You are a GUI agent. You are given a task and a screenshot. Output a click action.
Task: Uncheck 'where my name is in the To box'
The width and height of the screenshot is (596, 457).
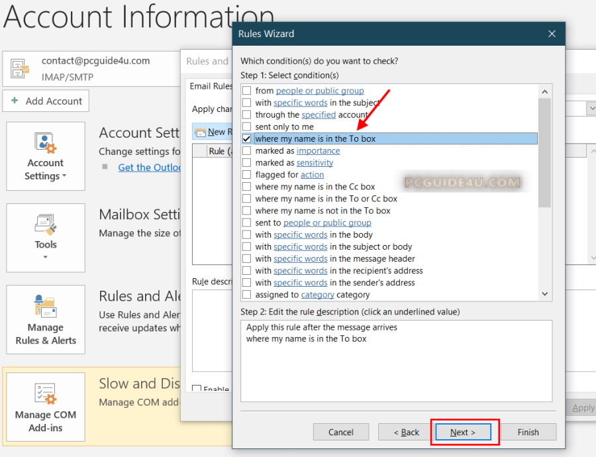pos(247,138)
